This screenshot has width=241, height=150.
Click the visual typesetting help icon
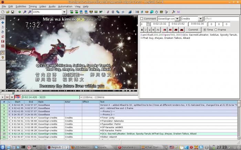click(3, 58)
